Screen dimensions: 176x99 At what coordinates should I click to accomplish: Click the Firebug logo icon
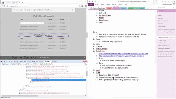coord(2,62)
